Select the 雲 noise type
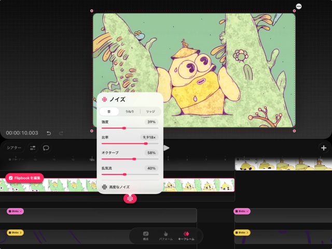The width and height of the screenshot is (332, 249). [x=109, y=112]
